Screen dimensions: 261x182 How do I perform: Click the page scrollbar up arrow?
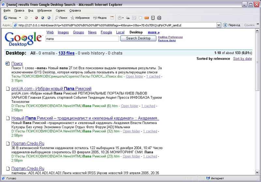point(257,31)
